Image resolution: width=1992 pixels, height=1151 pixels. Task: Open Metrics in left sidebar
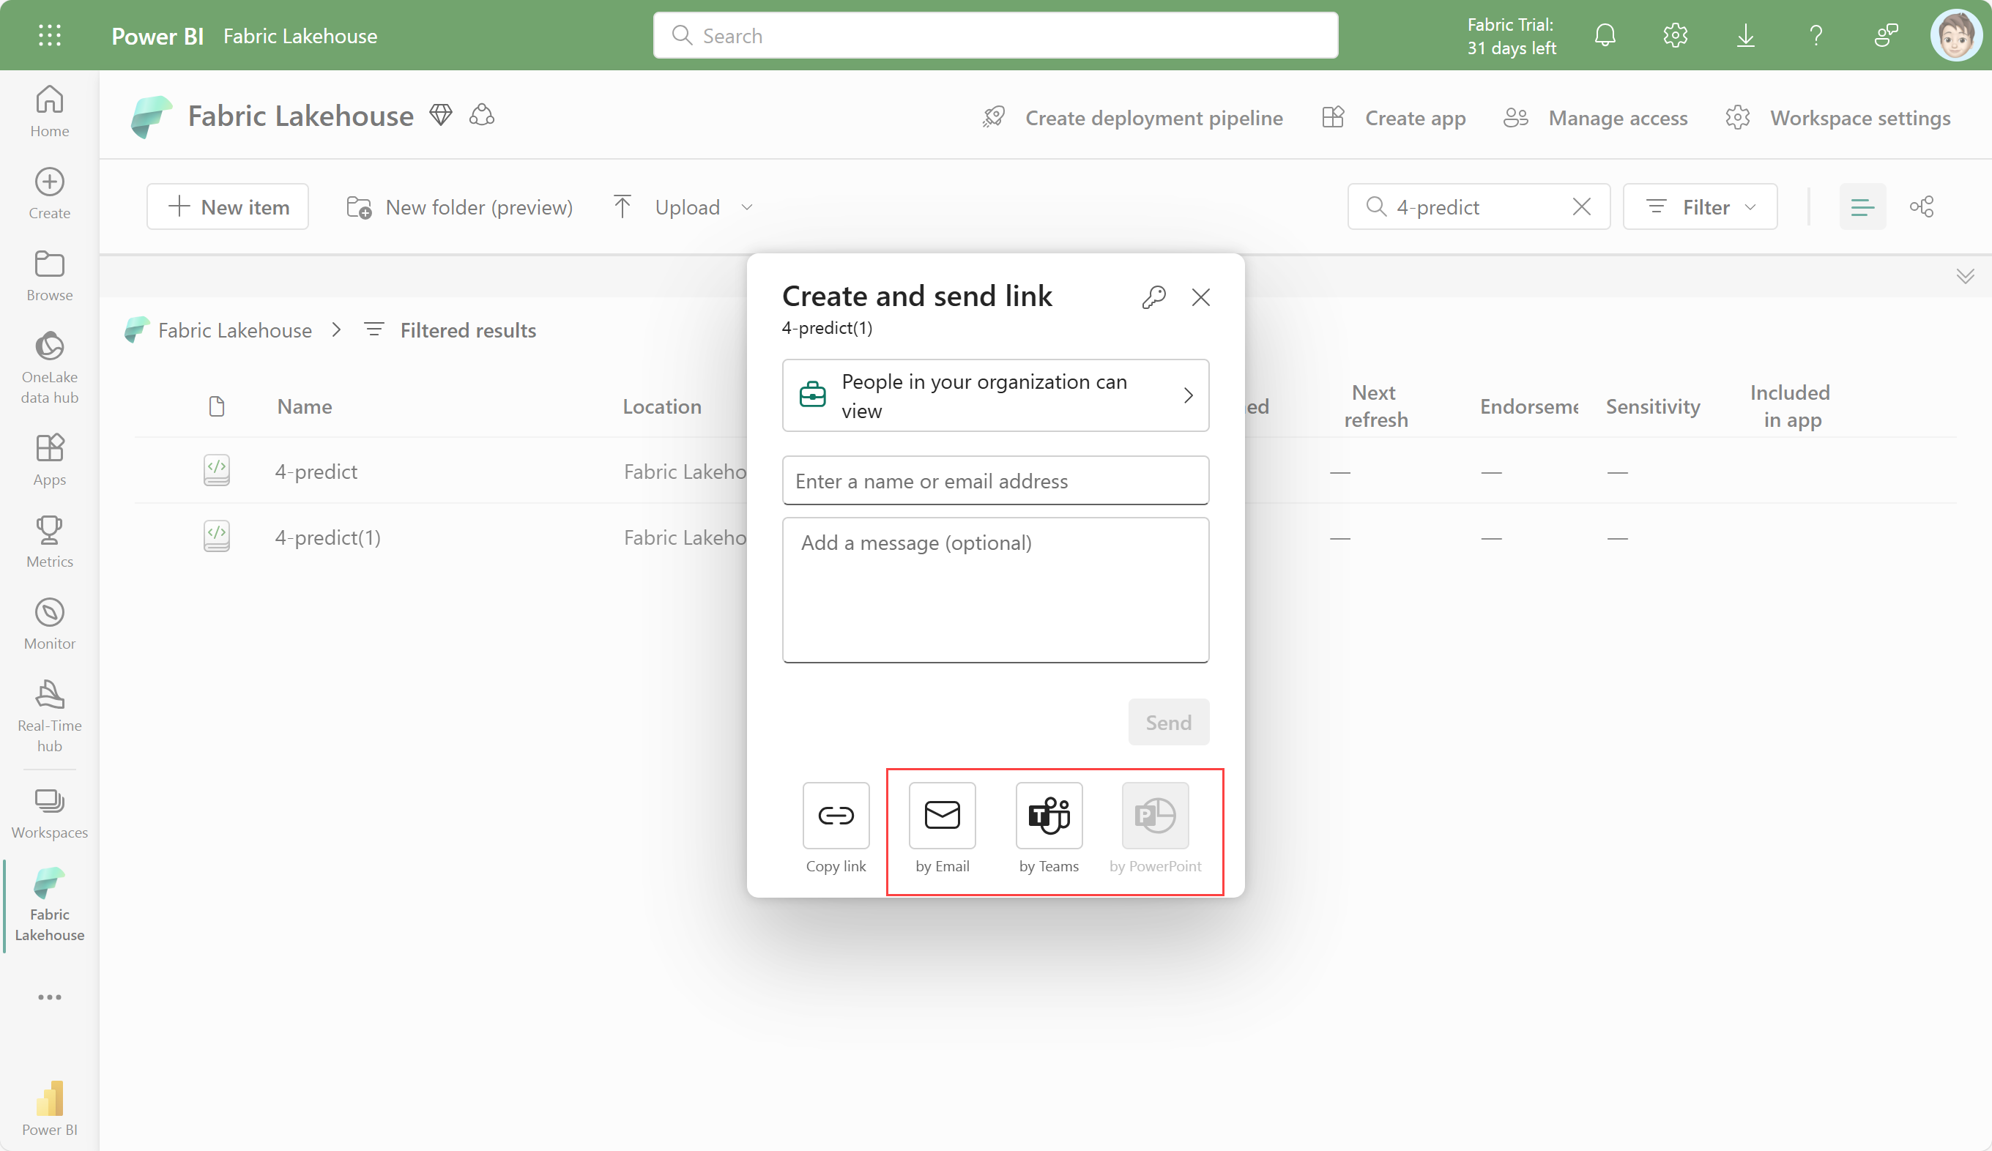coord(49,543)
